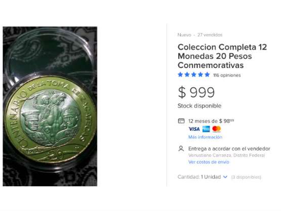Click the Stock disponible label
281x211 pixels.
pyautogui.click(x=199, y=106)
